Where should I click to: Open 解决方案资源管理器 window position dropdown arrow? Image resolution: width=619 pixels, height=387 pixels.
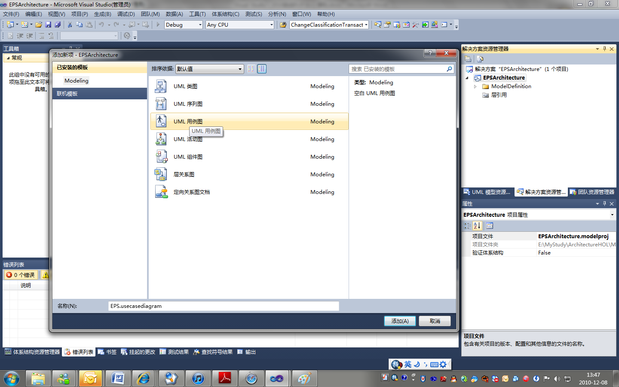pyautogui.click(x=598, y=49)
